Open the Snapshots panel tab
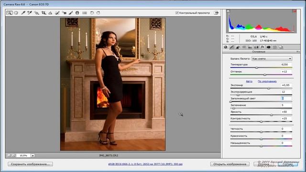Image resolution: width=306 pixels, height=172 pixels. click(x=281, y=47)
